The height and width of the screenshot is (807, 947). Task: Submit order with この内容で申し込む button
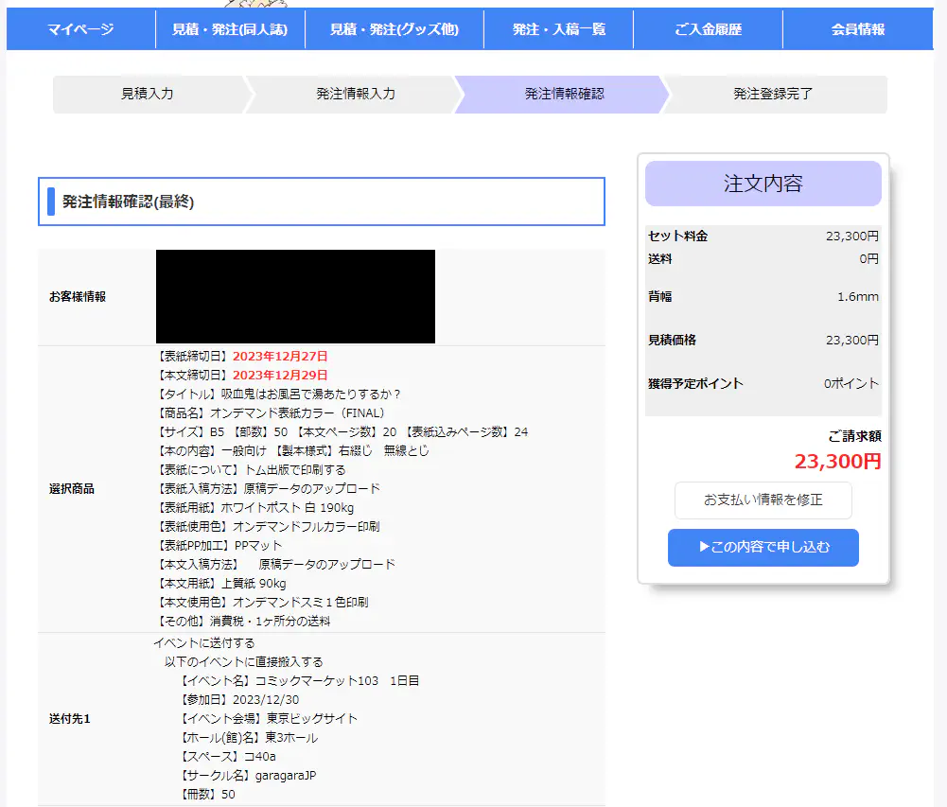tap(763, 548)
